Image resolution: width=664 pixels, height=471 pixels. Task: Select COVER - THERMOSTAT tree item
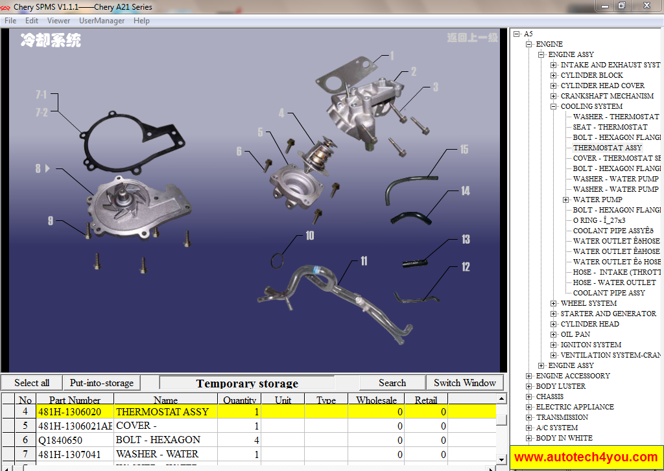tap(617, 158)
